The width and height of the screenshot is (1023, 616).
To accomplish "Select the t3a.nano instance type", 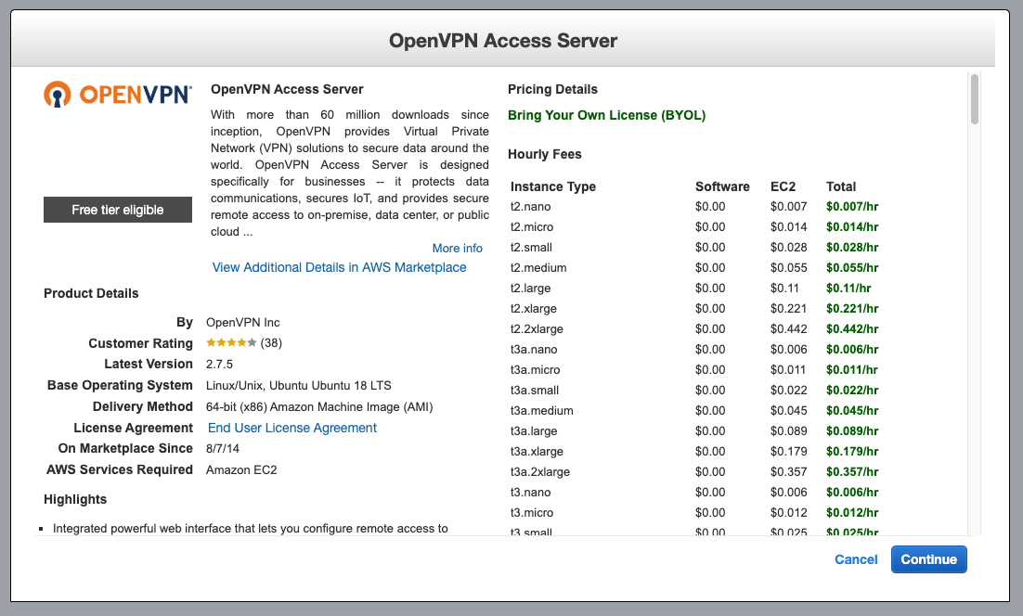I will (534, 350).
